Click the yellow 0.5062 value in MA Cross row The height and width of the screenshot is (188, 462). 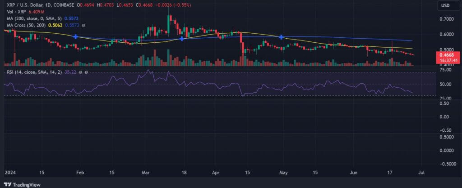click(x=56, y=26)
